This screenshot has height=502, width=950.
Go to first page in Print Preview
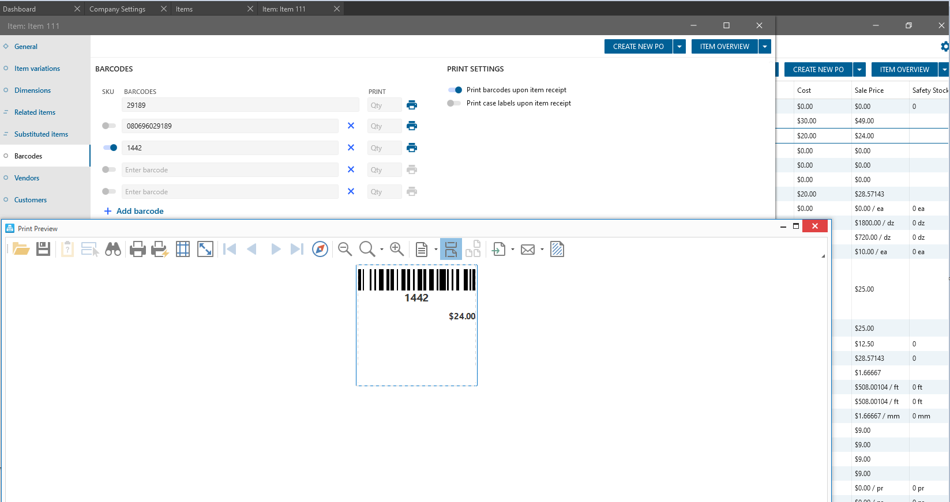pos(230,249)
